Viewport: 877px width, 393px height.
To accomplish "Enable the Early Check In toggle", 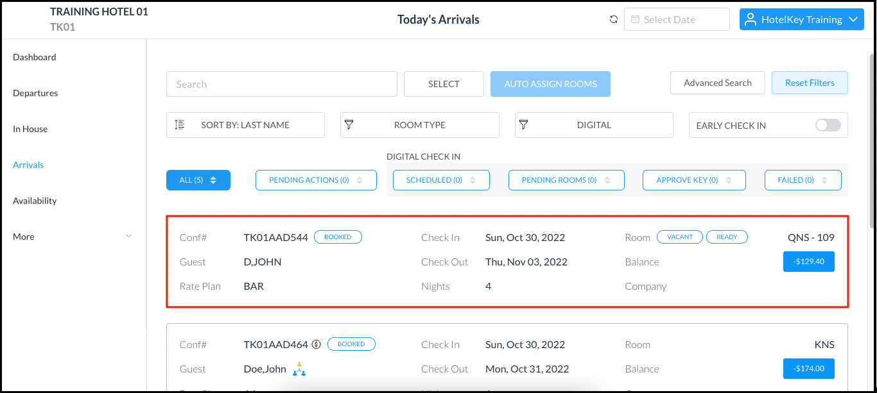I will pos(828,125).
